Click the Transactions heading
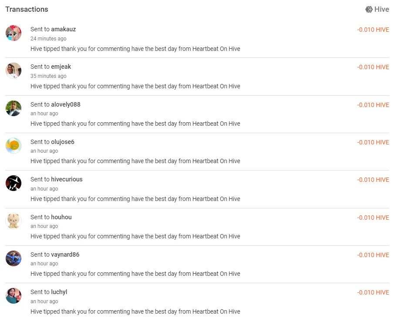 [x=27, y=9]
